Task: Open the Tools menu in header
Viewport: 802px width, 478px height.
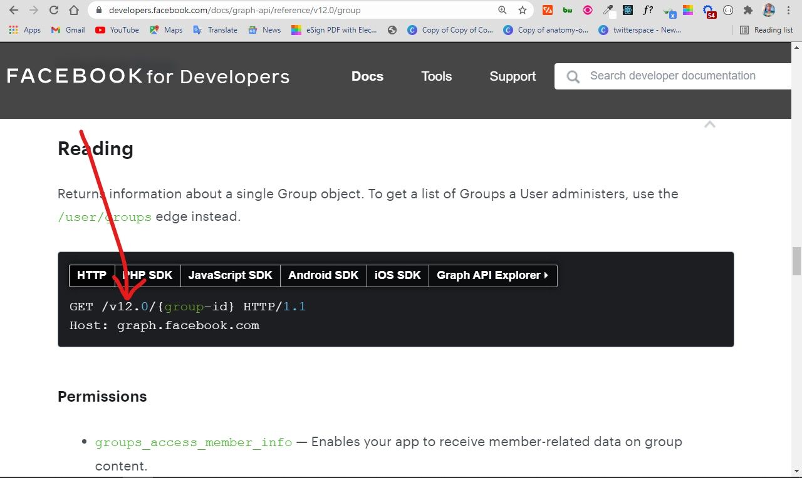Action: click(x=436, y=76)
